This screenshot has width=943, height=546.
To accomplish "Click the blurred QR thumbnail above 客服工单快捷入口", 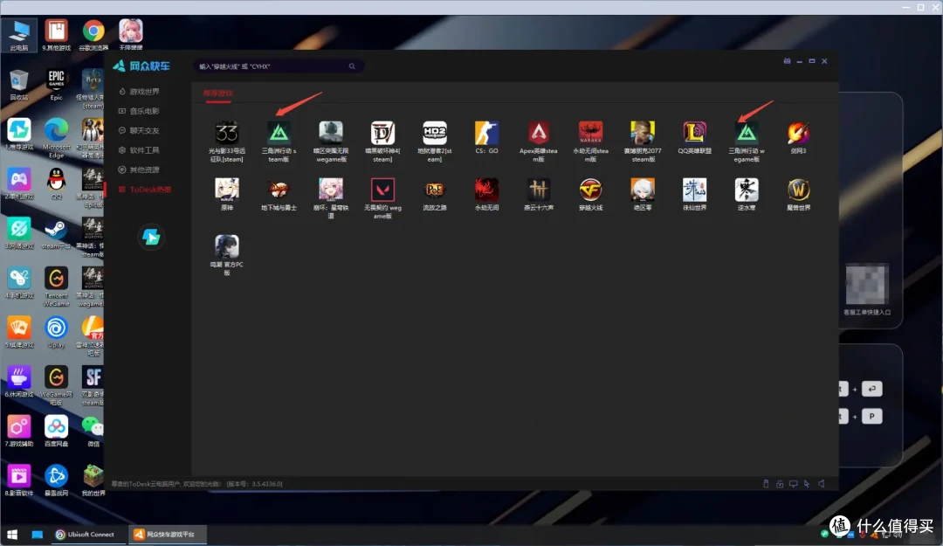I will (866, 284).
